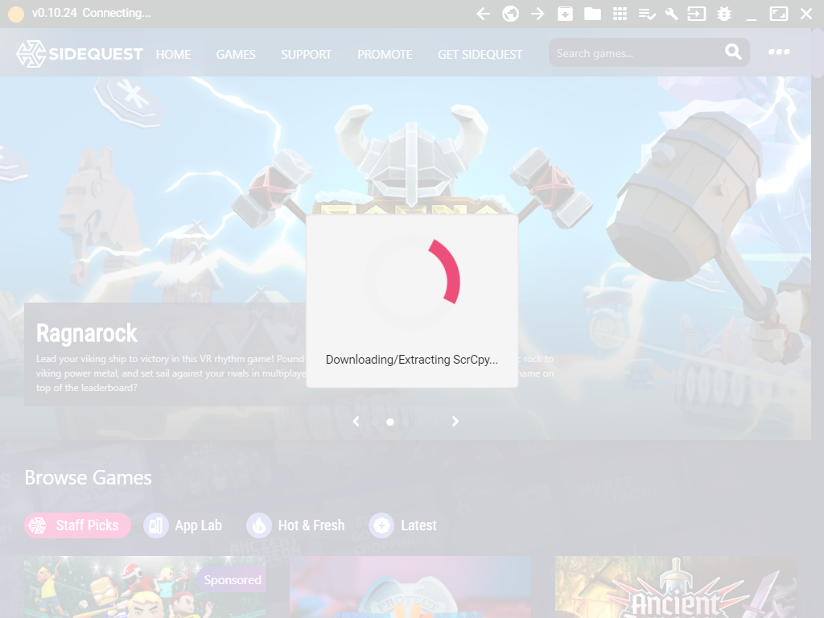
Task: Open the ellipsis menu beside search
Action: (778, 51)
